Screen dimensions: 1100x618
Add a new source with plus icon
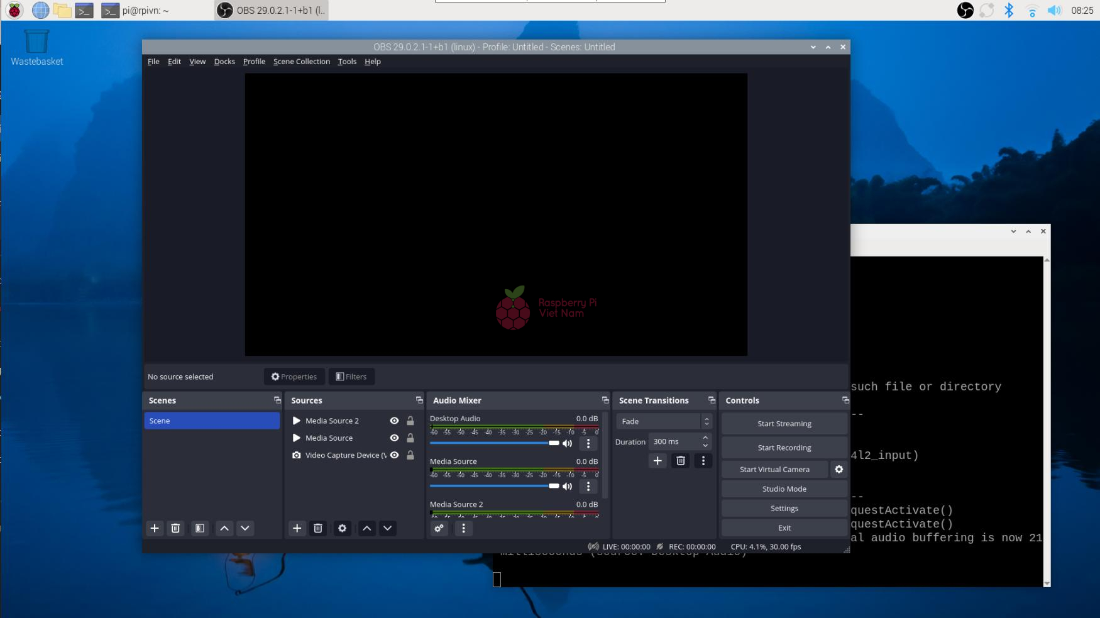tap(297, 528)
